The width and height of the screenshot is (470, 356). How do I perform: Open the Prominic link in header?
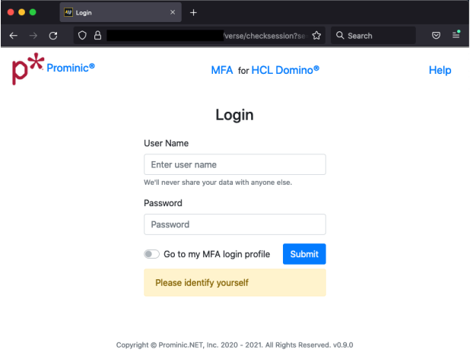click(x=71, y=68)
